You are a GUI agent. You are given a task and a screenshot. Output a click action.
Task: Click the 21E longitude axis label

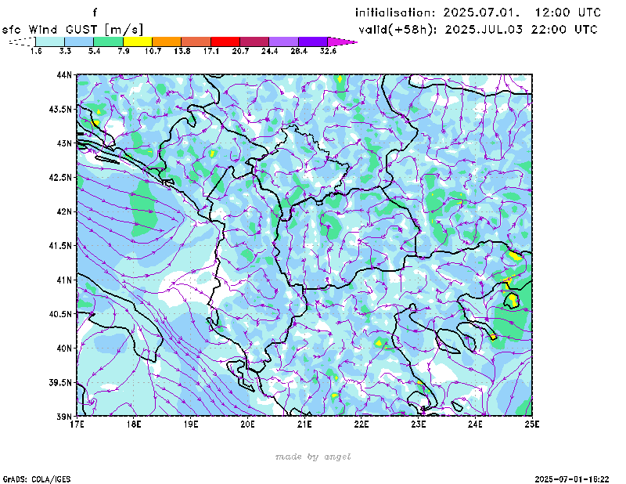coord(304,424)
